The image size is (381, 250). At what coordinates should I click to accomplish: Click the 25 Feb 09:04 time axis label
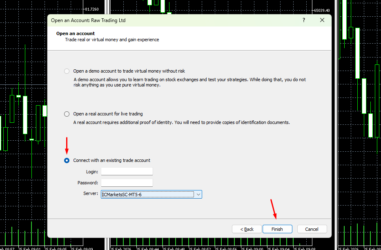click(278, 248)
